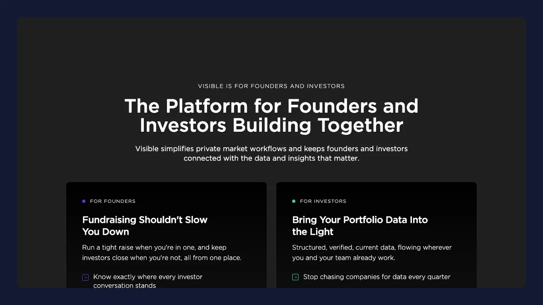Click the connected with the data and insights line
This screenshot has width=543, height=305.
[271, 158]
